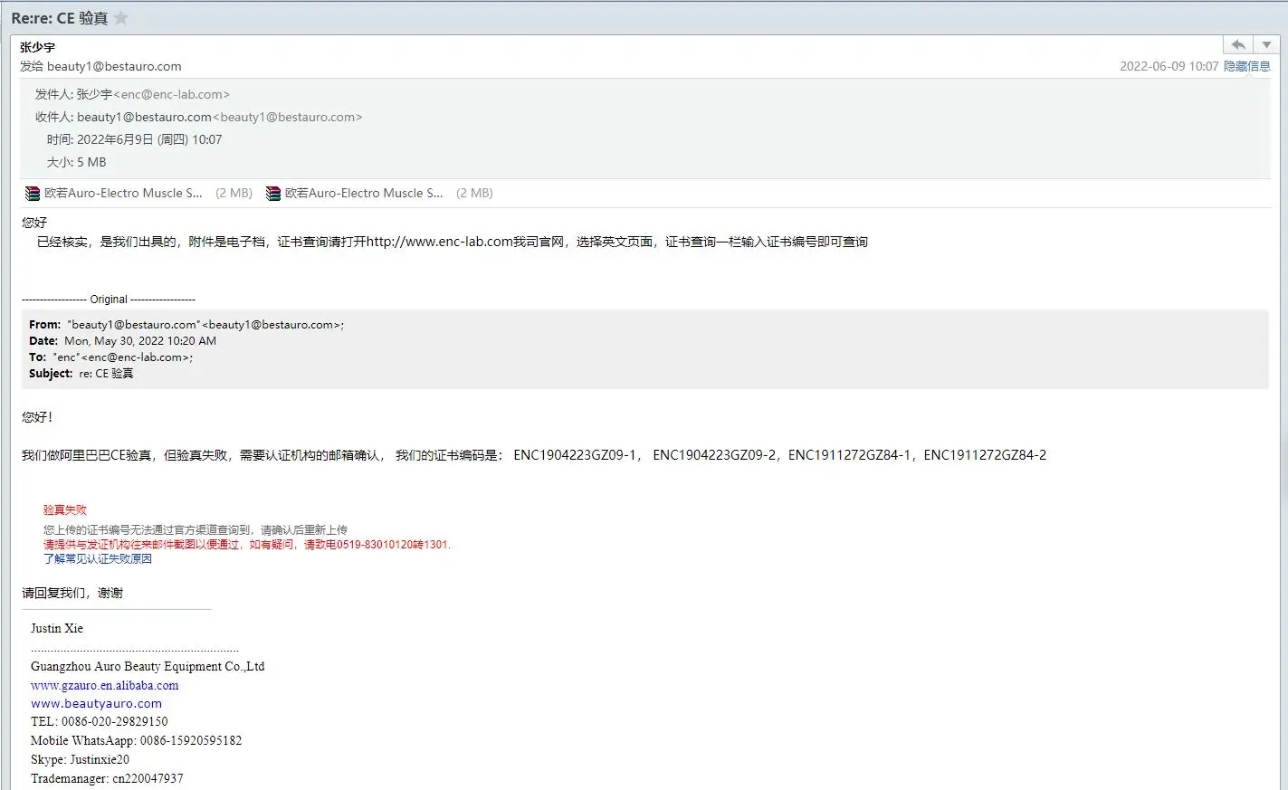Click the sender name 张少宇 at top
Screen dimensions: 1288x790
[x=37, y=47]
